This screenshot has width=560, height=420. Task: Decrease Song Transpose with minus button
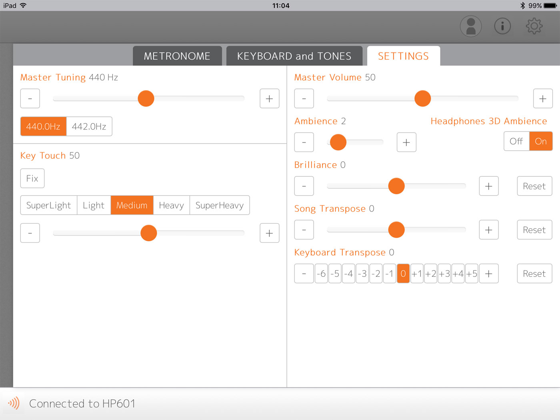click(x=304, y=230)
